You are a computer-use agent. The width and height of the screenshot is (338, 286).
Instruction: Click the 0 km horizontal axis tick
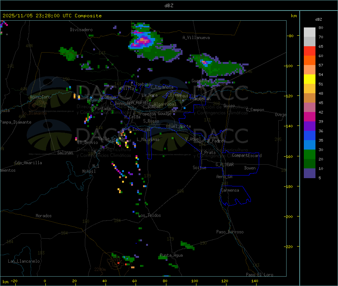click(45, 281)
